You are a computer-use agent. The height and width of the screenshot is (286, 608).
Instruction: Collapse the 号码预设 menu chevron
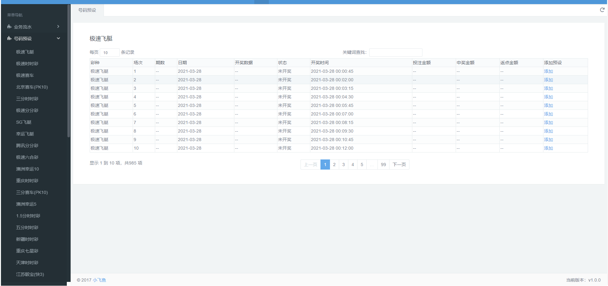click(x=58, y=38)
